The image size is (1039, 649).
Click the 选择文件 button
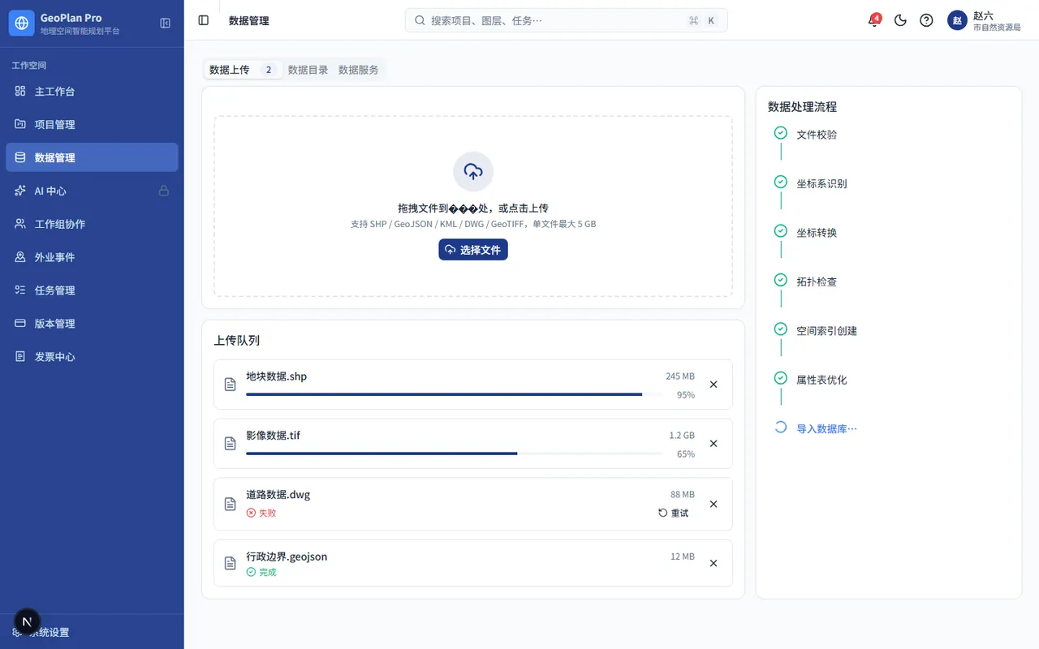pyautogui.click(x=473, y=250)
